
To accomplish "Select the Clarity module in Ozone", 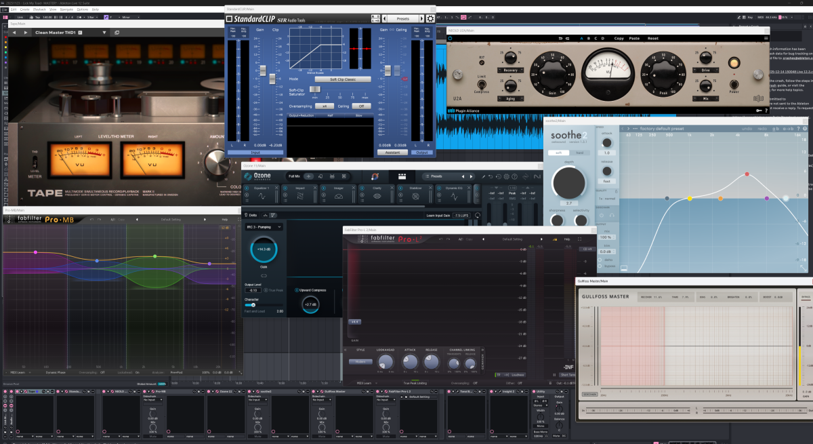I will pyautogui.click(x=377, y=194).
